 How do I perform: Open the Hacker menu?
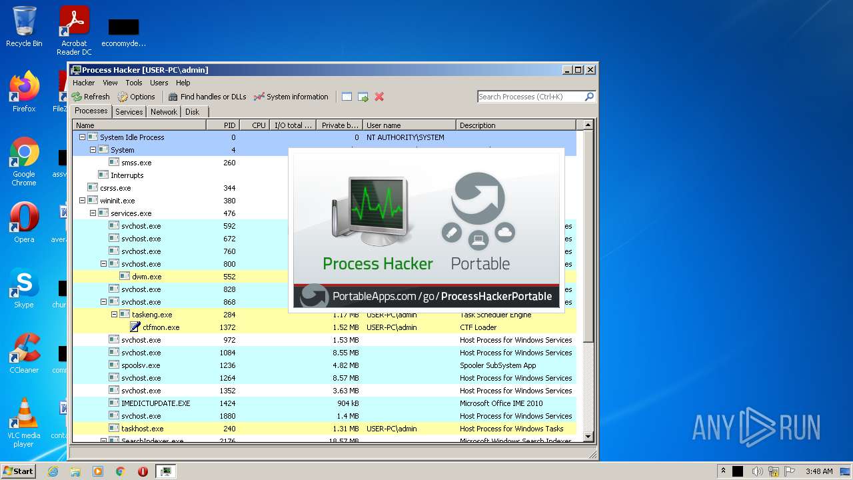tap(84, 83)
